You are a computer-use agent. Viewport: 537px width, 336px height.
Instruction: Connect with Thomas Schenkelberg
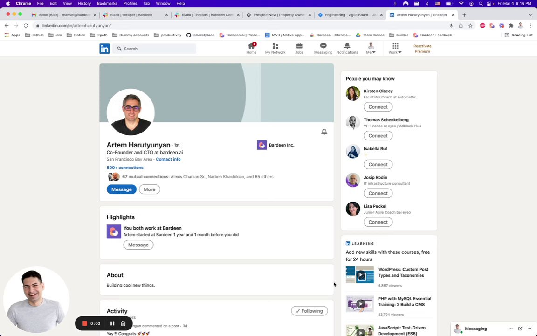click(x=378, y=136)
